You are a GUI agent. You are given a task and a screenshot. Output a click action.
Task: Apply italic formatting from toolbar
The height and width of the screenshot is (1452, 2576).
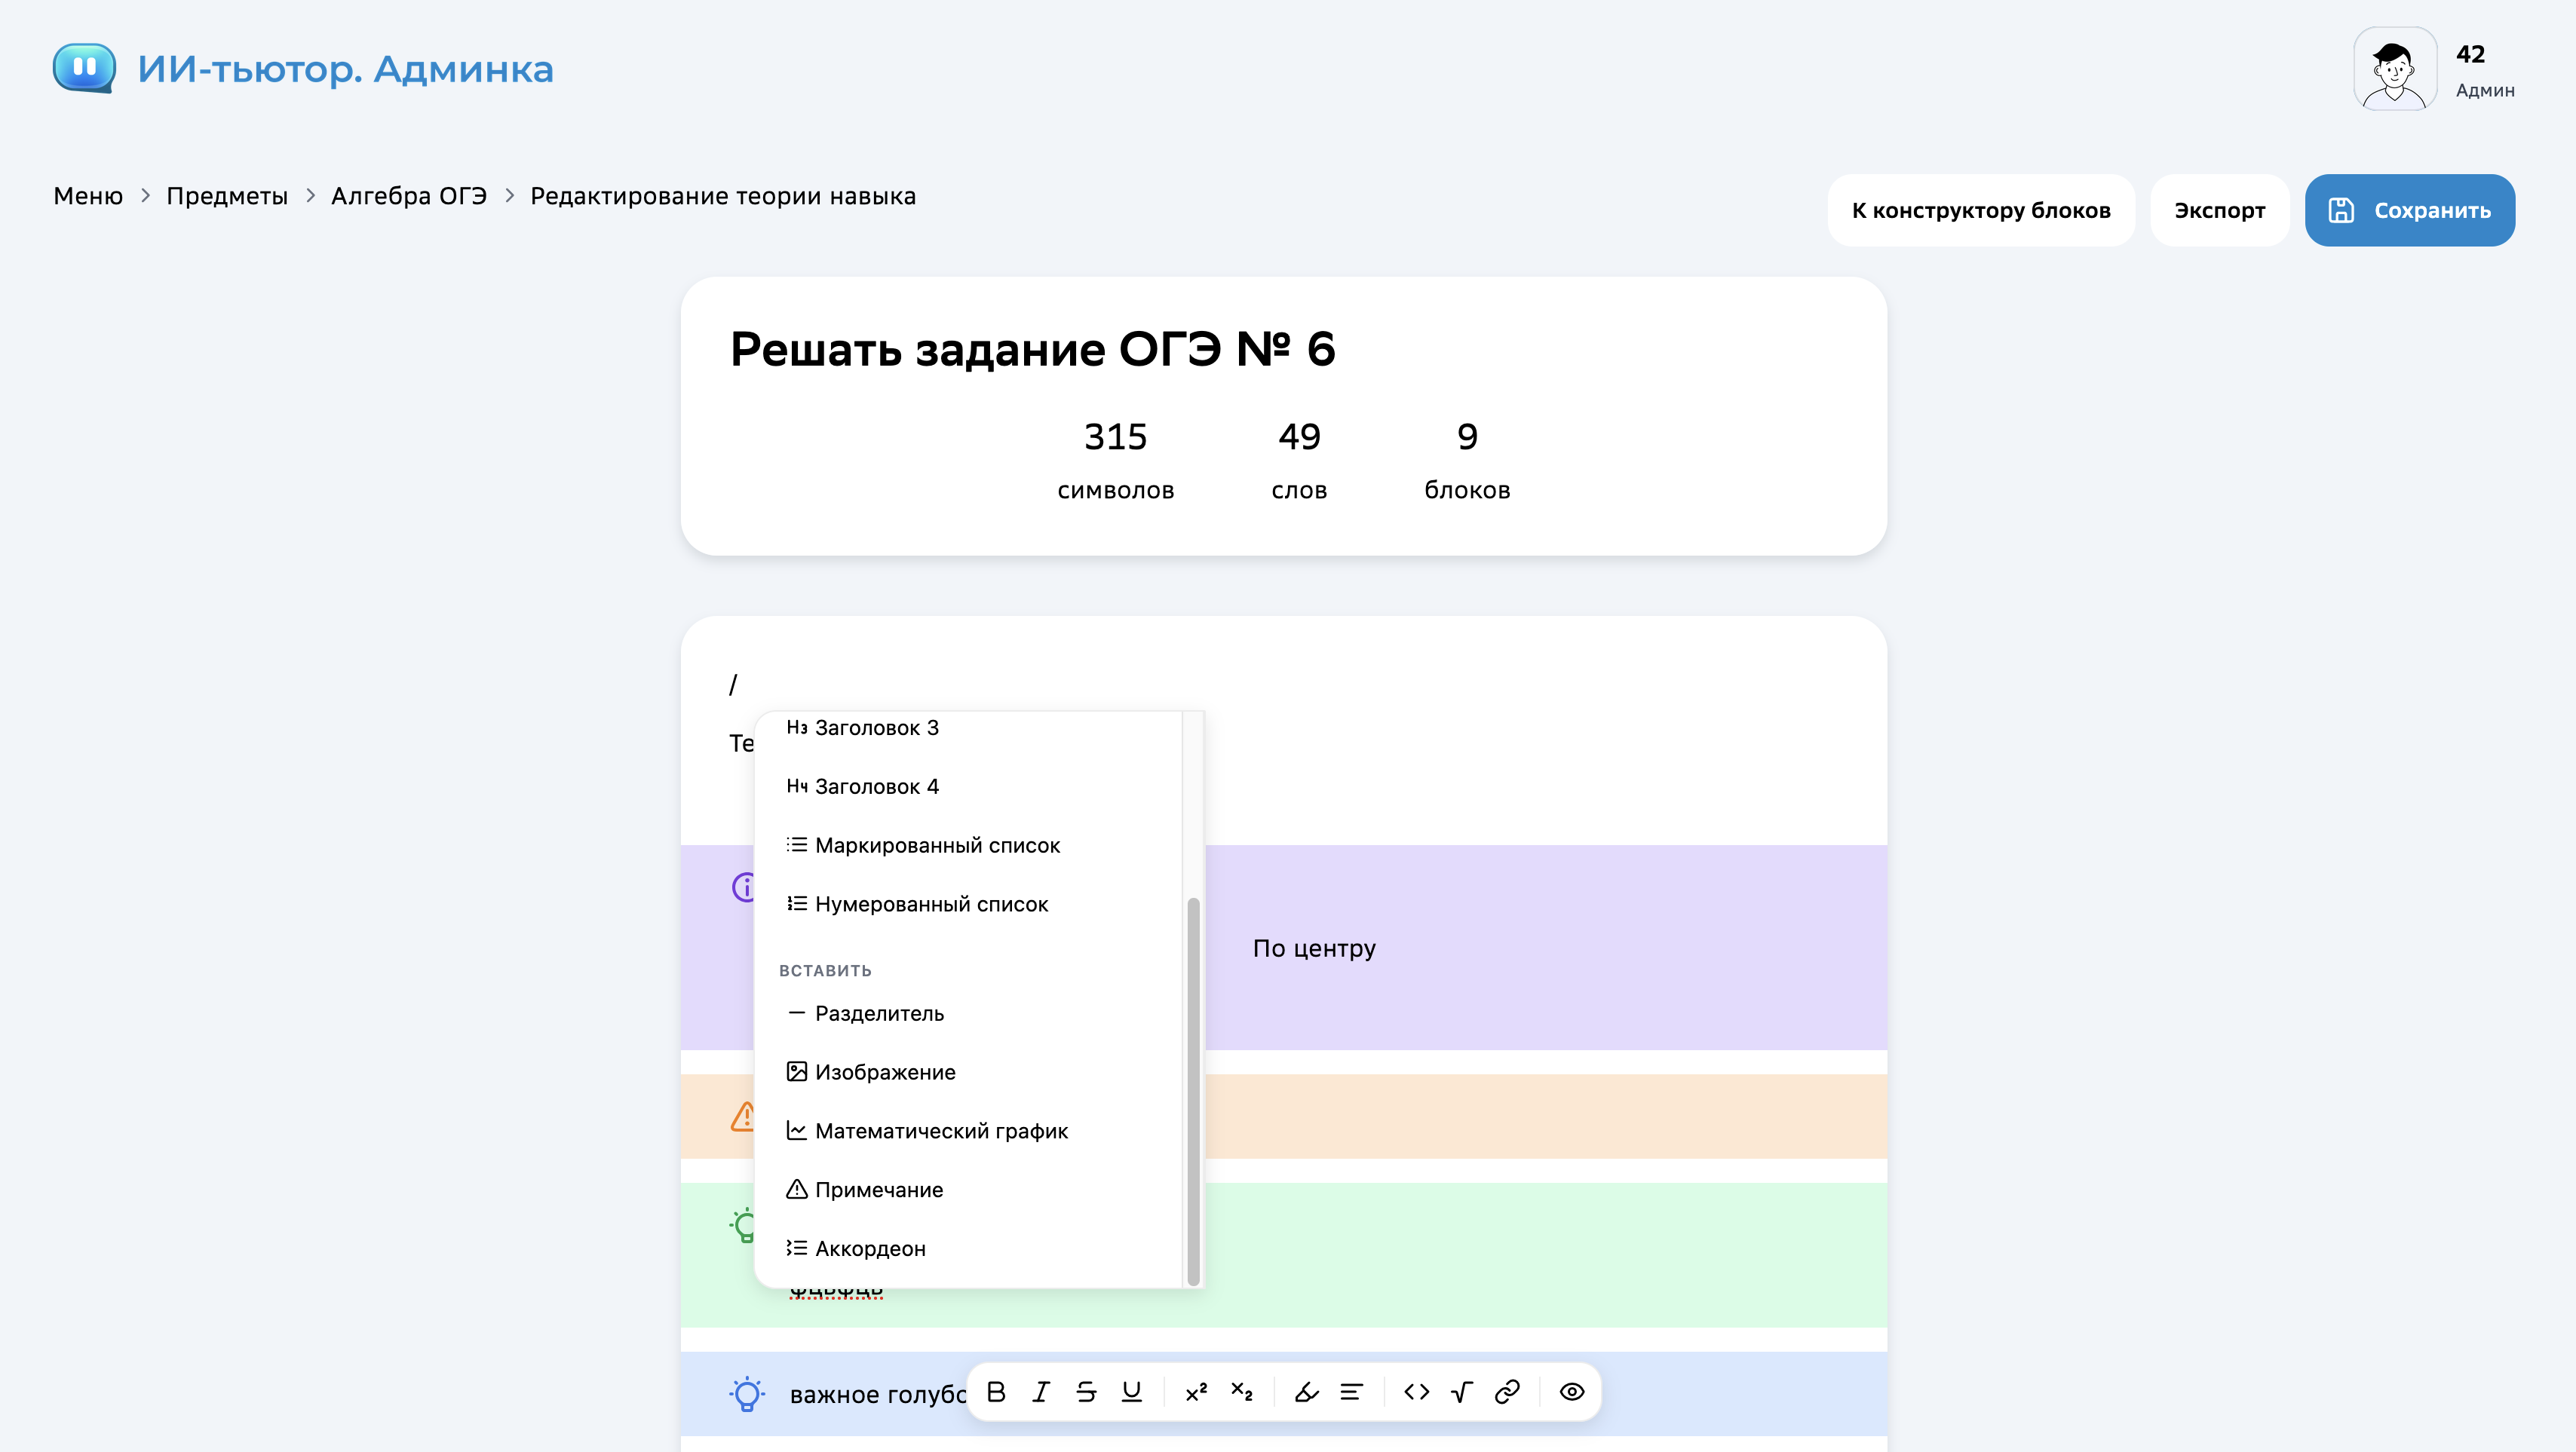[1041, 1392]
